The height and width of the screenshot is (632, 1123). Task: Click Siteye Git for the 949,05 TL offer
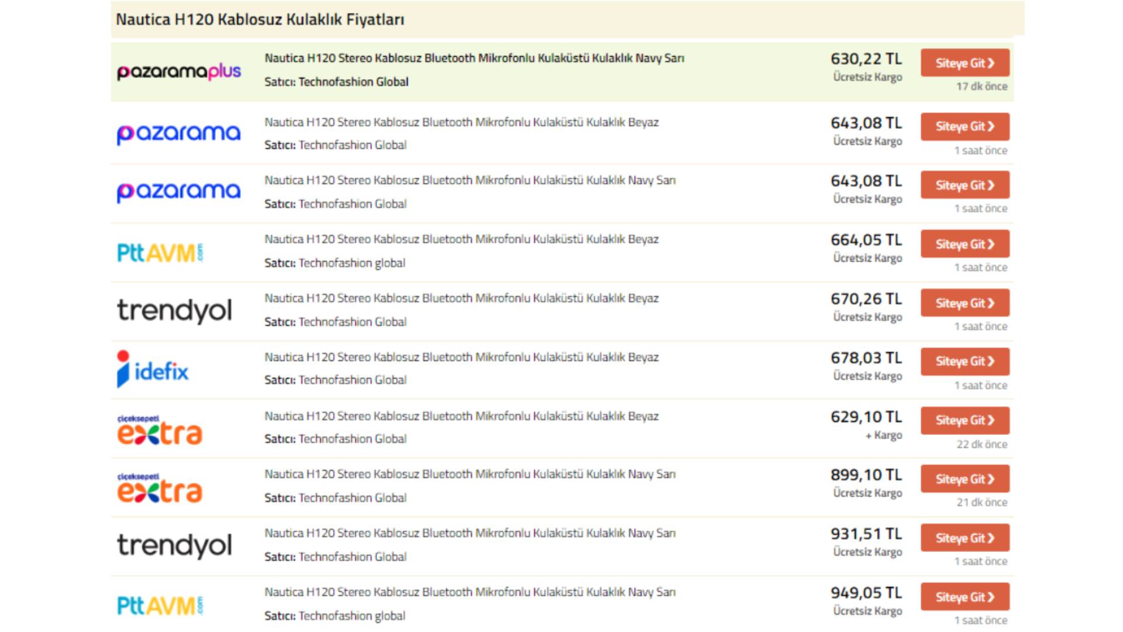tap(965, 597)
